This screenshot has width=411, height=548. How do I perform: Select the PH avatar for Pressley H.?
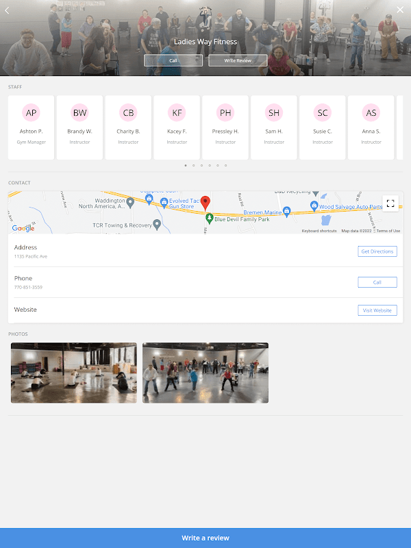pos(225,112)
